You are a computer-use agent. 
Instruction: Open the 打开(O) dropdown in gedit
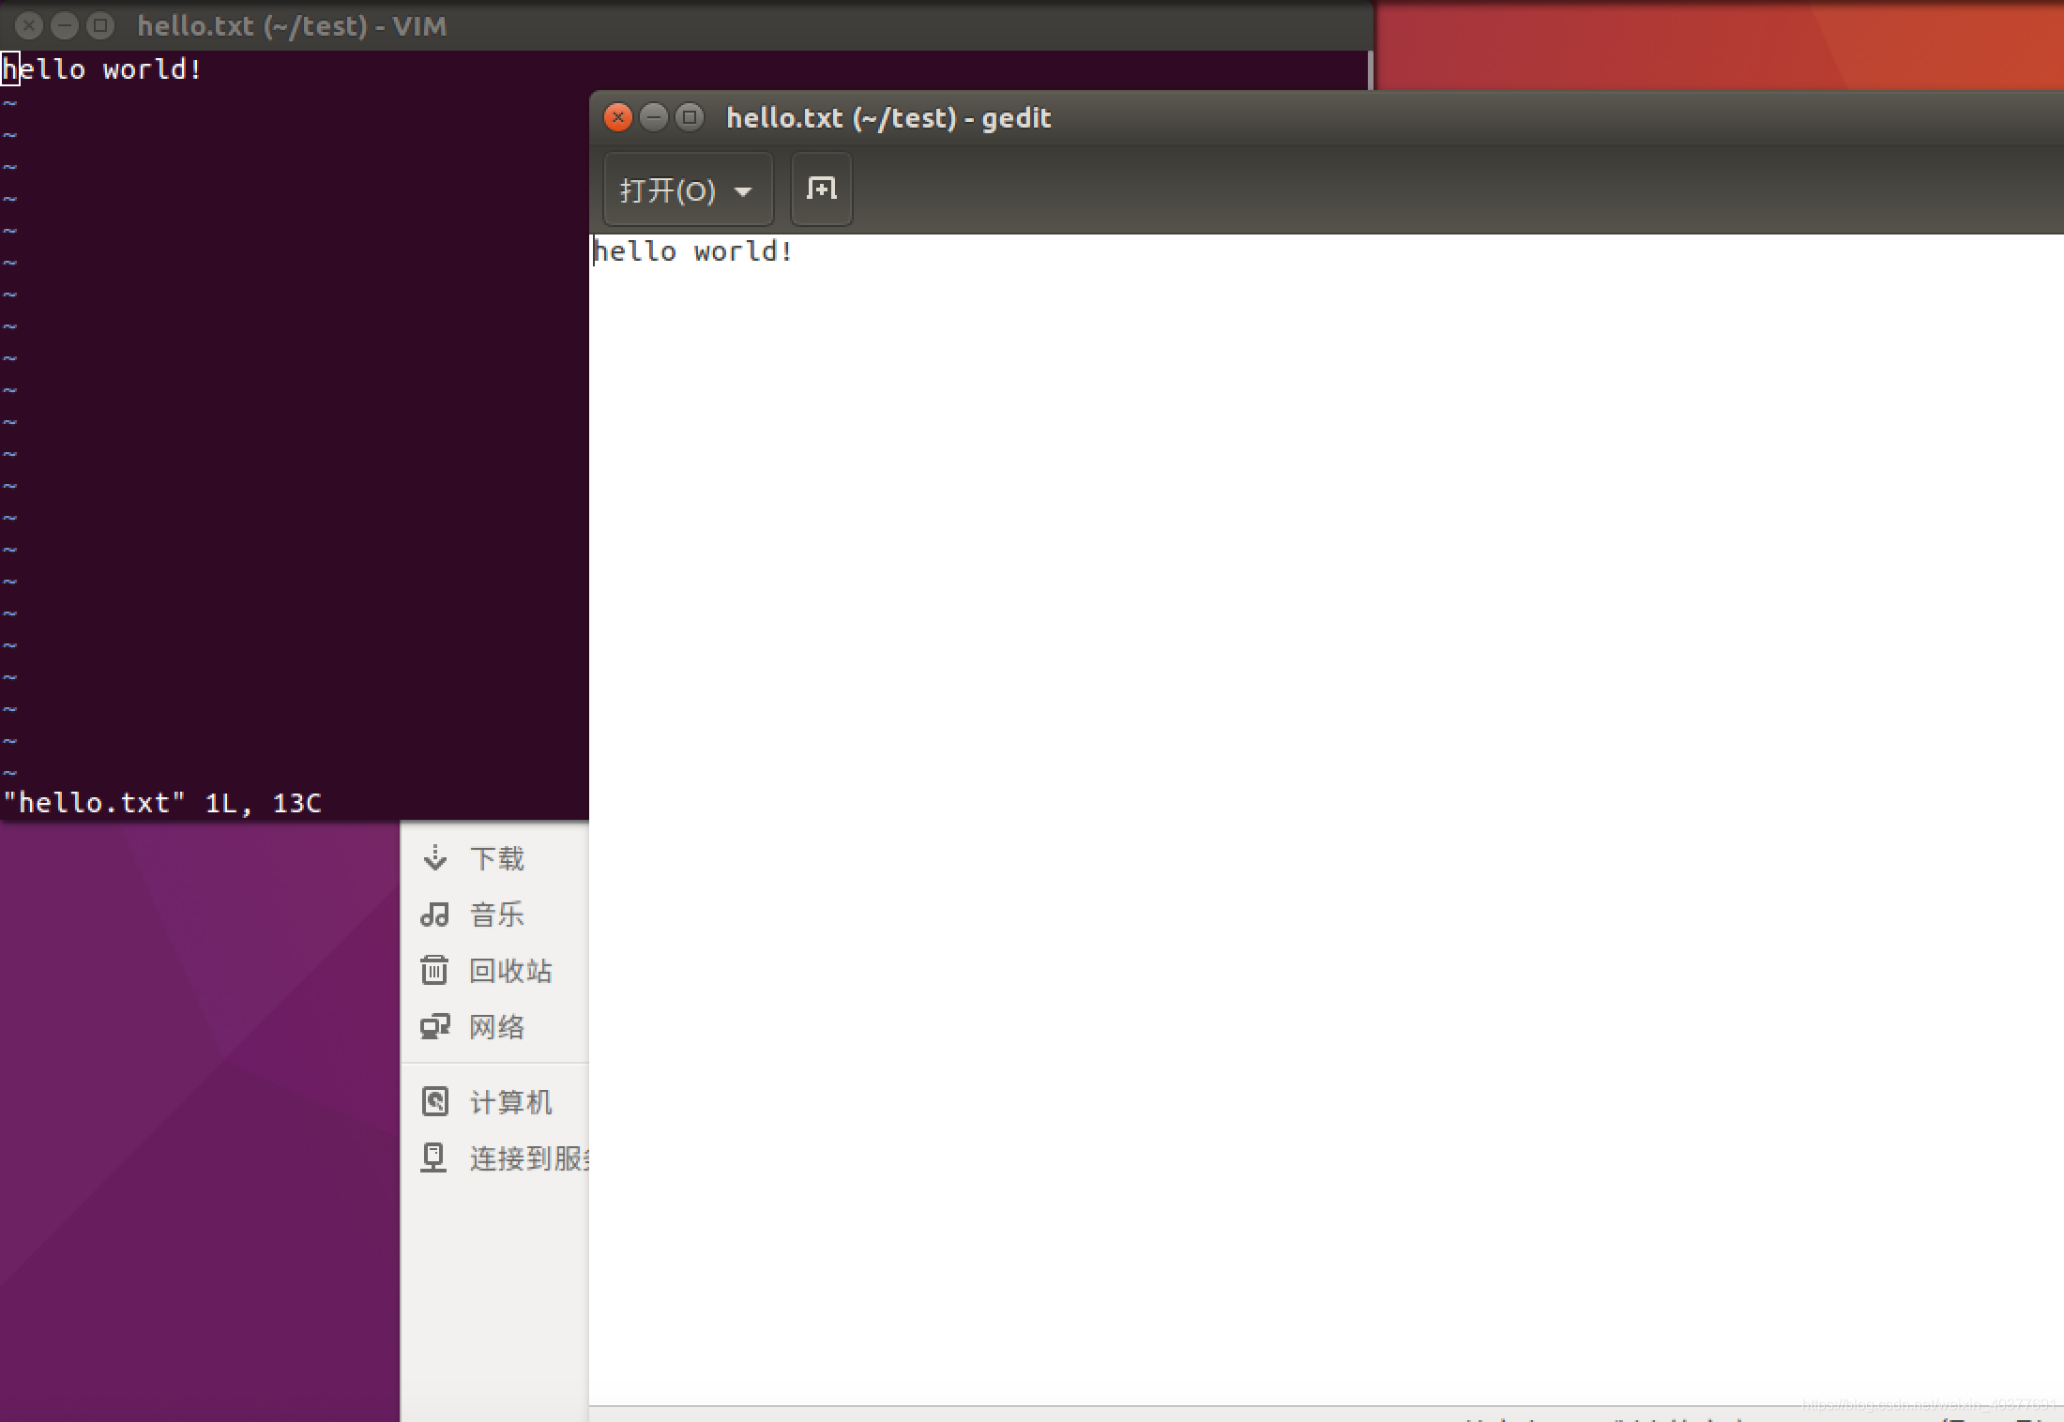coord(688,190)
